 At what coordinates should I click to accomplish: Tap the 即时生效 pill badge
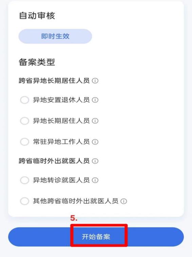click(x=55, y=36)
